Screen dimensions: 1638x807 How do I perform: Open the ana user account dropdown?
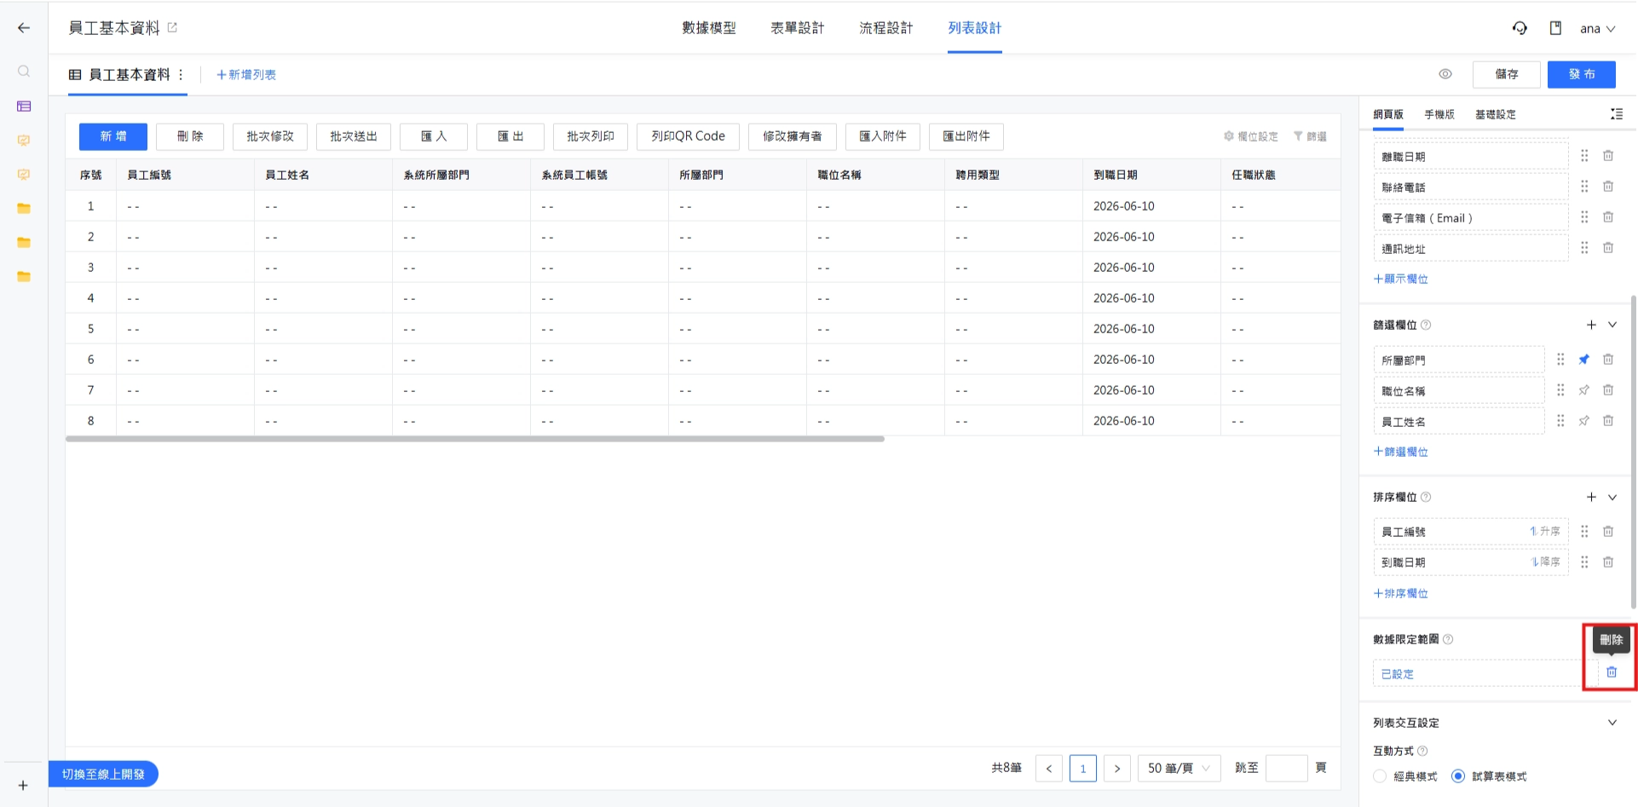(x=1598, y=28)
